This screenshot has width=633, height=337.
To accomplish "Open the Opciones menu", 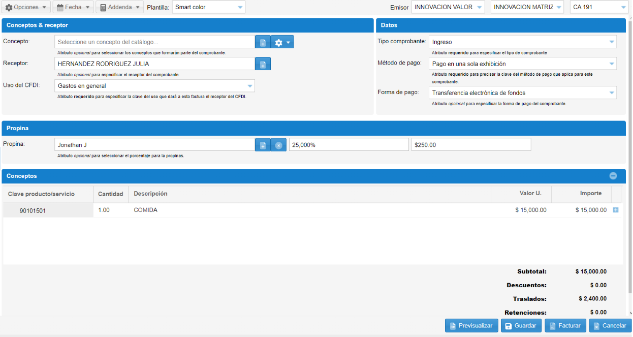I will coord(26,7).
